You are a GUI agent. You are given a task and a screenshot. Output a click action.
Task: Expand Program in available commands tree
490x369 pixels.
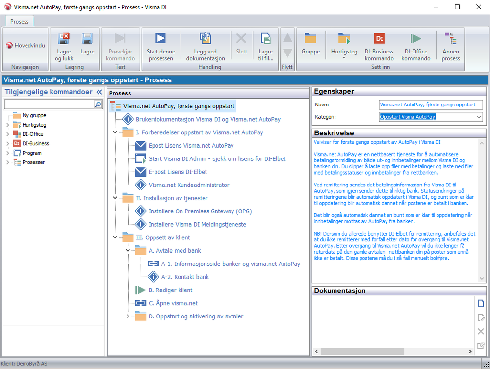[7, 153]
